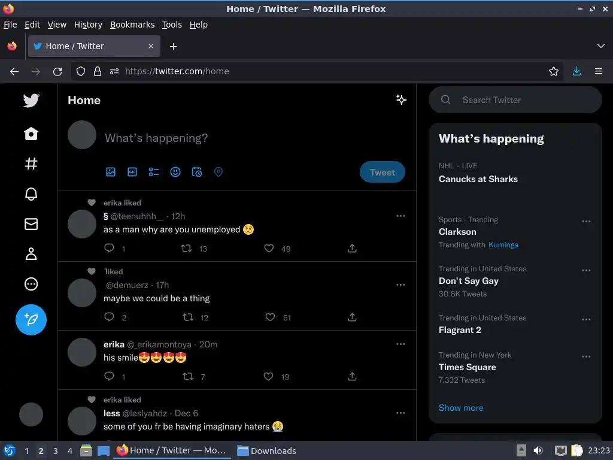Like the "as a man why" tweet
Viewport: 613px width, 460px height.
[269, 248]
